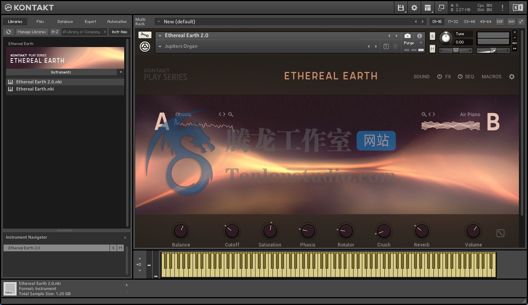Screen dimensions: 528x305
Task: Delete the current snapshot with trash icon
Action: [x=395, y=47]
